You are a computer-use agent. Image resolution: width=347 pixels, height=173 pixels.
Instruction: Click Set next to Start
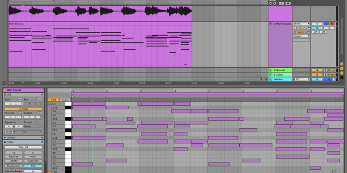click(x=20, y=100)
